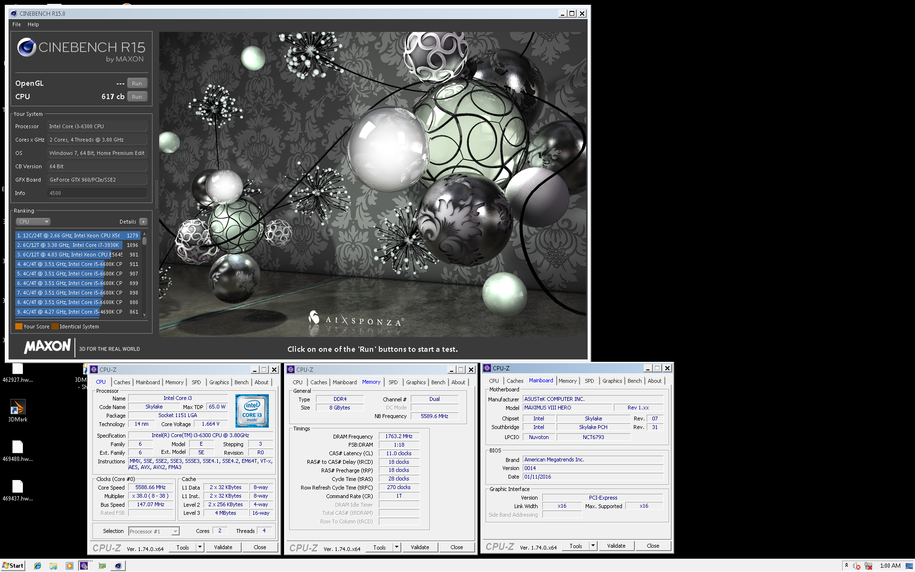Click the ranking list scrollbar thumb
915x572 pixels.
tap(144, 241)
